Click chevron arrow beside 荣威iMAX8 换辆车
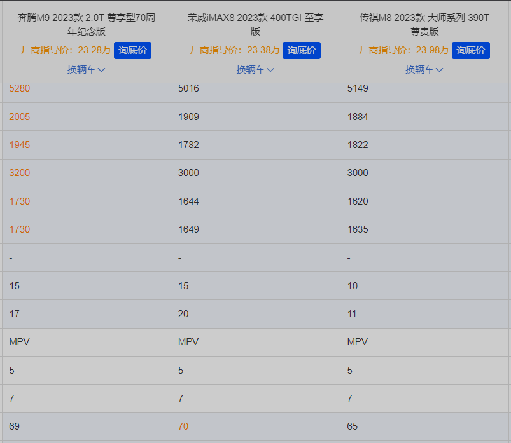The image size is (511, 443). (x=270, y=70)
